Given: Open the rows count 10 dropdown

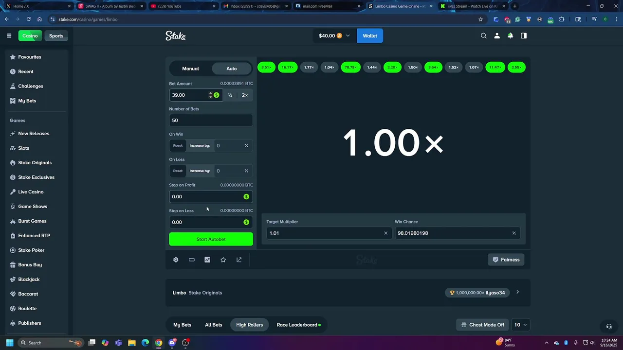Looking at the screenshot, I should pyautogui.click(x=521, y=325).
